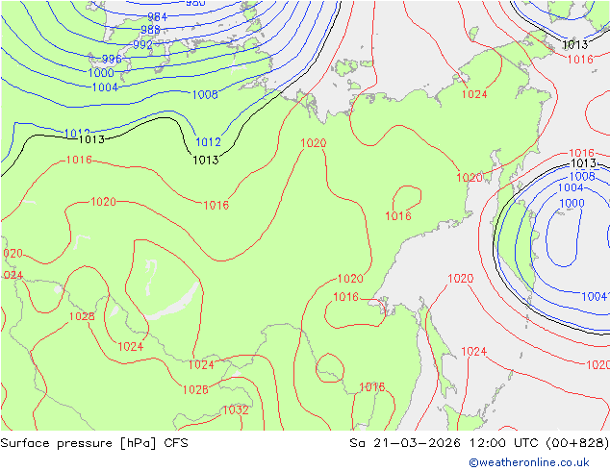Click the blue 992 isobar label

(x=142, y=44)
